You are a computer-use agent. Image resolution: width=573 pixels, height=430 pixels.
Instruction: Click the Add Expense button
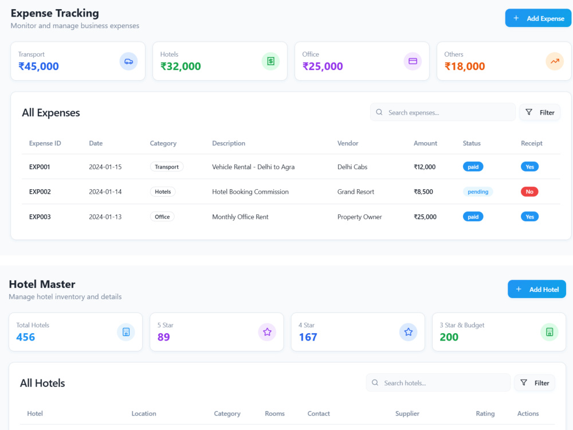click(538, 18)
